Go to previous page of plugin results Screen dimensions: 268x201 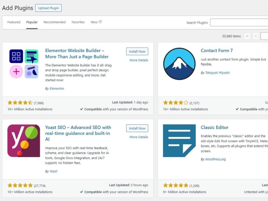click(x=256, y=36)
